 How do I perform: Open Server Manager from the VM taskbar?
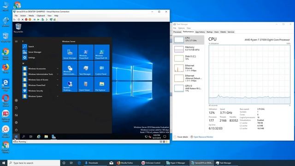54,136
